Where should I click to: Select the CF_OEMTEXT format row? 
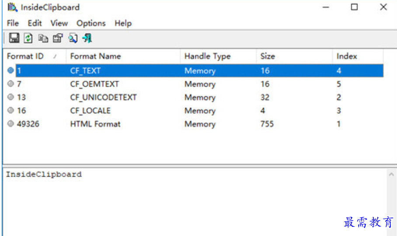pos(195,84)
